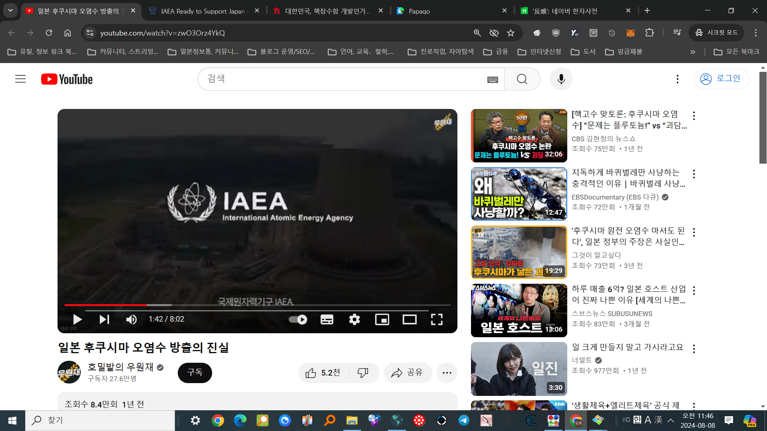The image size is (767, 431).
Task: Dislike the video with thumbs-down
Action: coord(363,373)
